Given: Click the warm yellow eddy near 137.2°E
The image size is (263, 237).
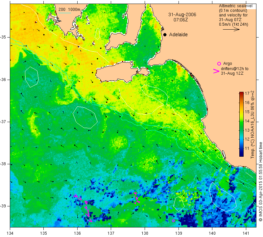Looking at the screenshot, I should (119, 142).
